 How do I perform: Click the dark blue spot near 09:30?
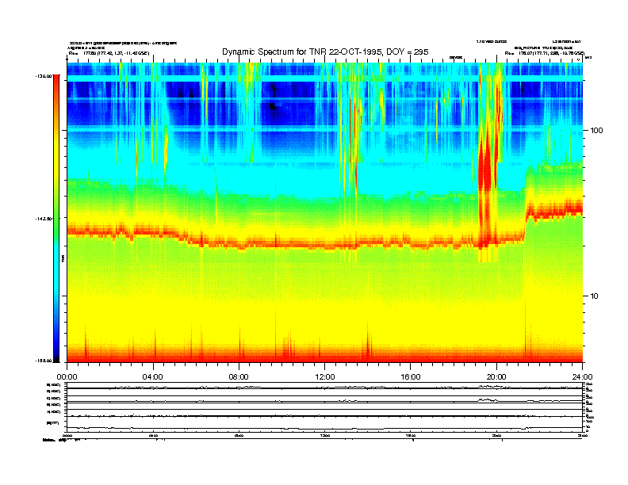pos(272,106)
